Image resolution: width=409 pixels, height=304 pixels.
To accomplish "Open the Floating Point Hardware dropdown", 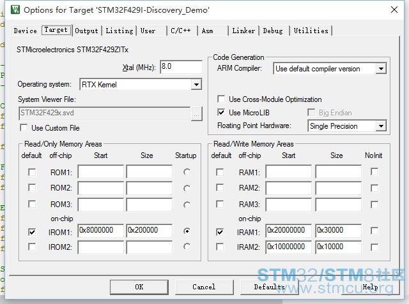I will click(381, 126).
